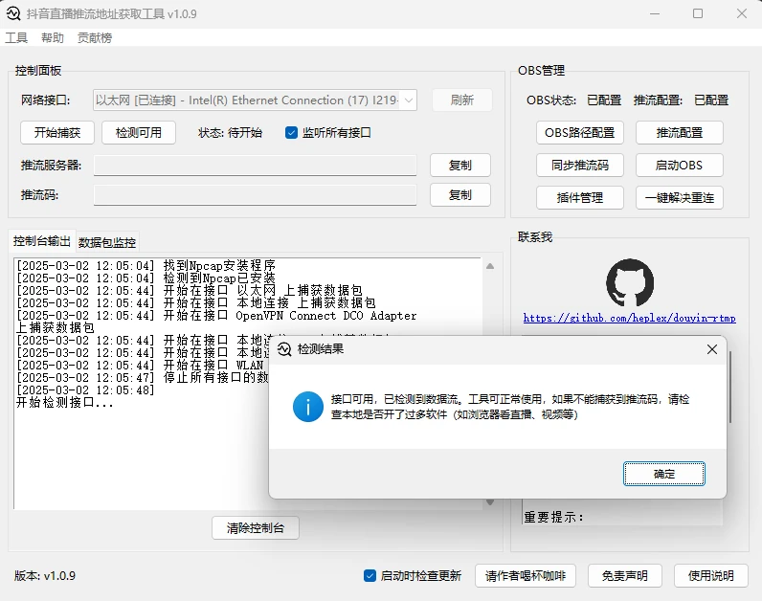Click the 版本: v1.0.9 label
The image size is (762, 601).
click(45, 576)
